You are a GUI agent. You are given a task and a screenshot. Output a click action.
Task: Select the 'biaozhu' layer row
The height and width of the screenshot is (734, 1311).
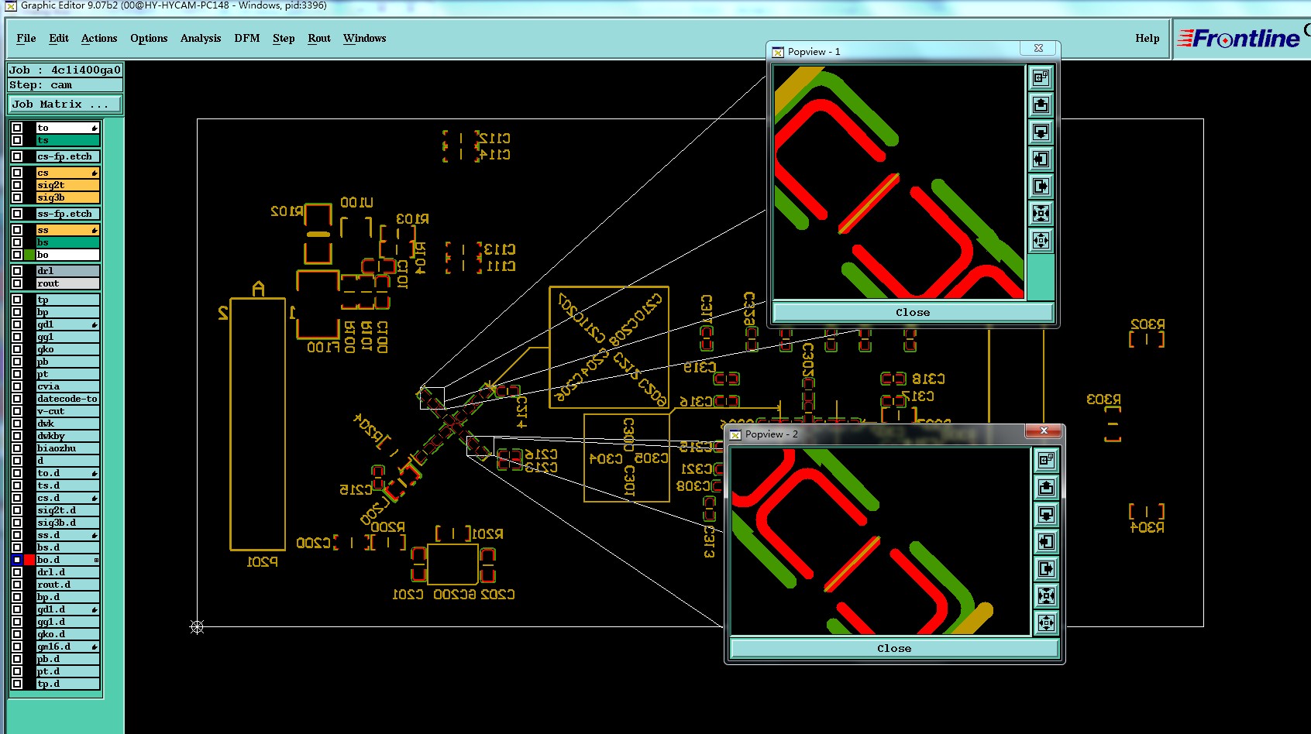[68, 448]
